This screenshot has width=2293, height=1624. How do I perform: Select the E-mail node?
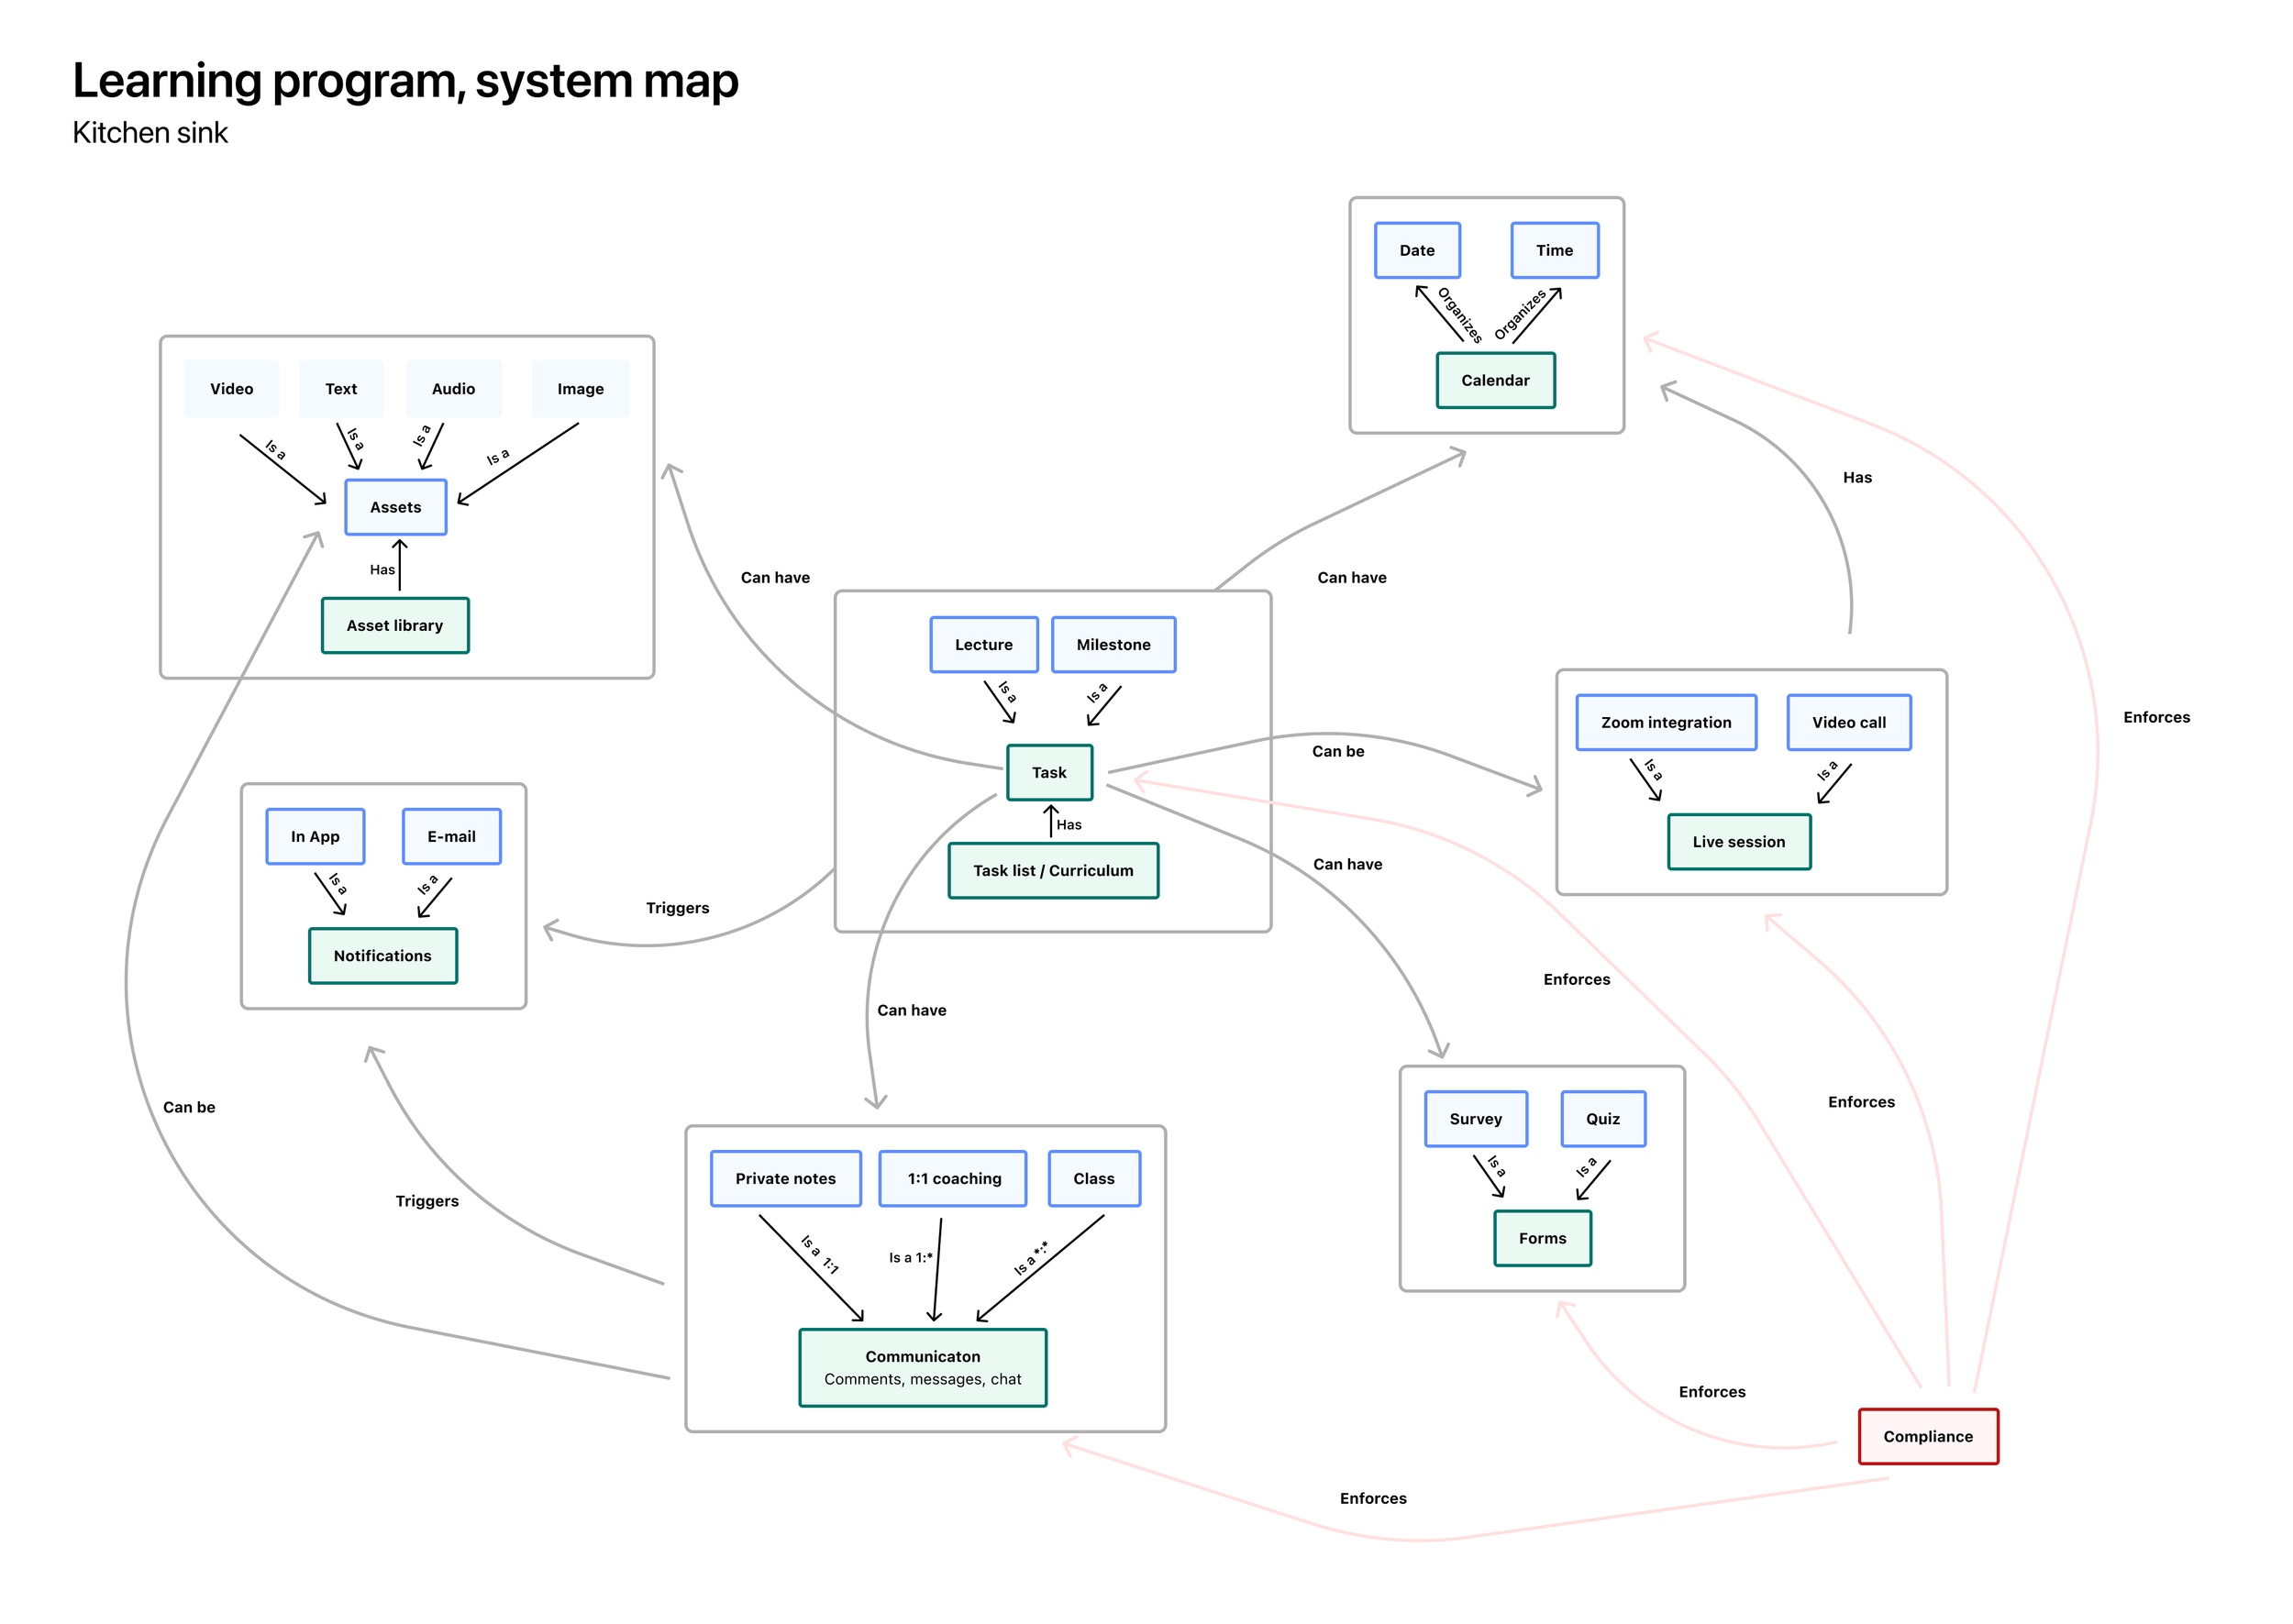451,836
